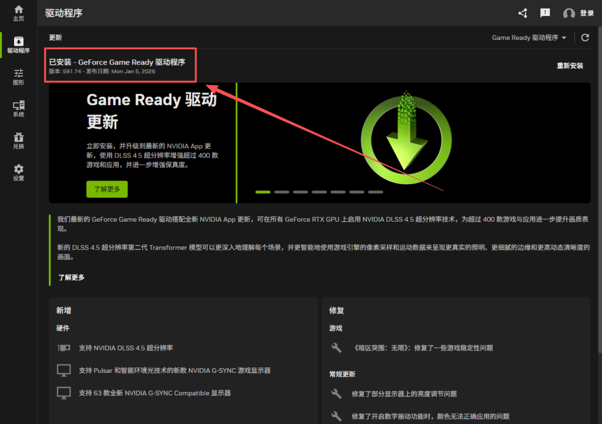
Task: Click the wrench icon beside 暗区突围 fix
Action: click(x=336, y=348)
